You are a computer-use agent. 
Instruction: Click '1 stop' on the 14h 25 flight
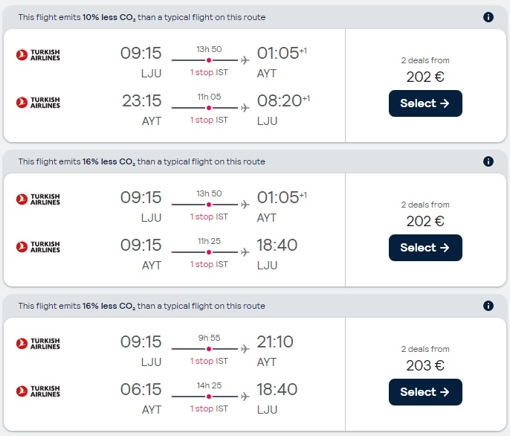click(x=201, y=408)
